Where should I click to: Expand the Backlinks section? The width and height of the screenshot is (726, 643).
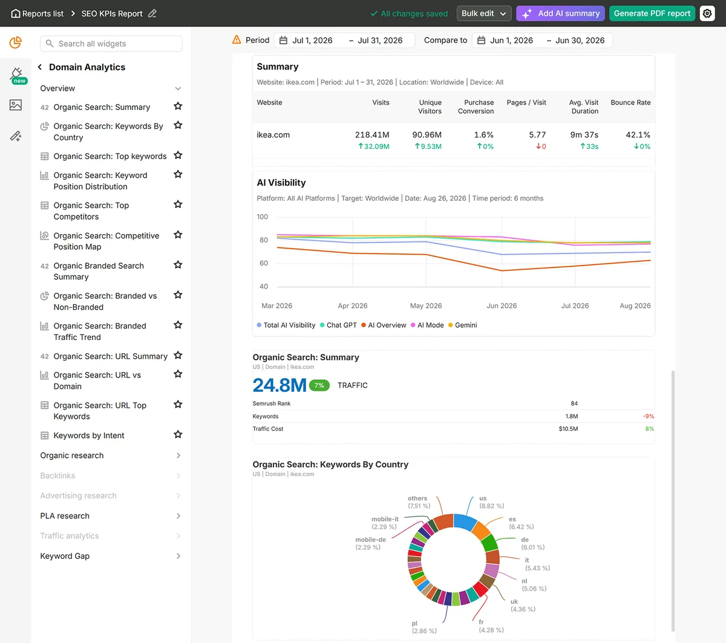[178, 476]
